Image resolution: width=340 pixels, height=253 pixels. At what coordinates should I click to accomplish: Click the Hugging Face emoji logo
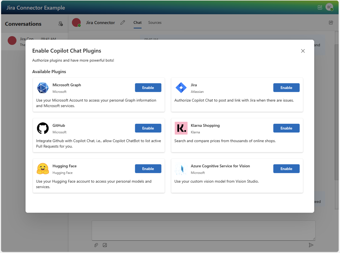pyautogui.click(x=43, y=169)
